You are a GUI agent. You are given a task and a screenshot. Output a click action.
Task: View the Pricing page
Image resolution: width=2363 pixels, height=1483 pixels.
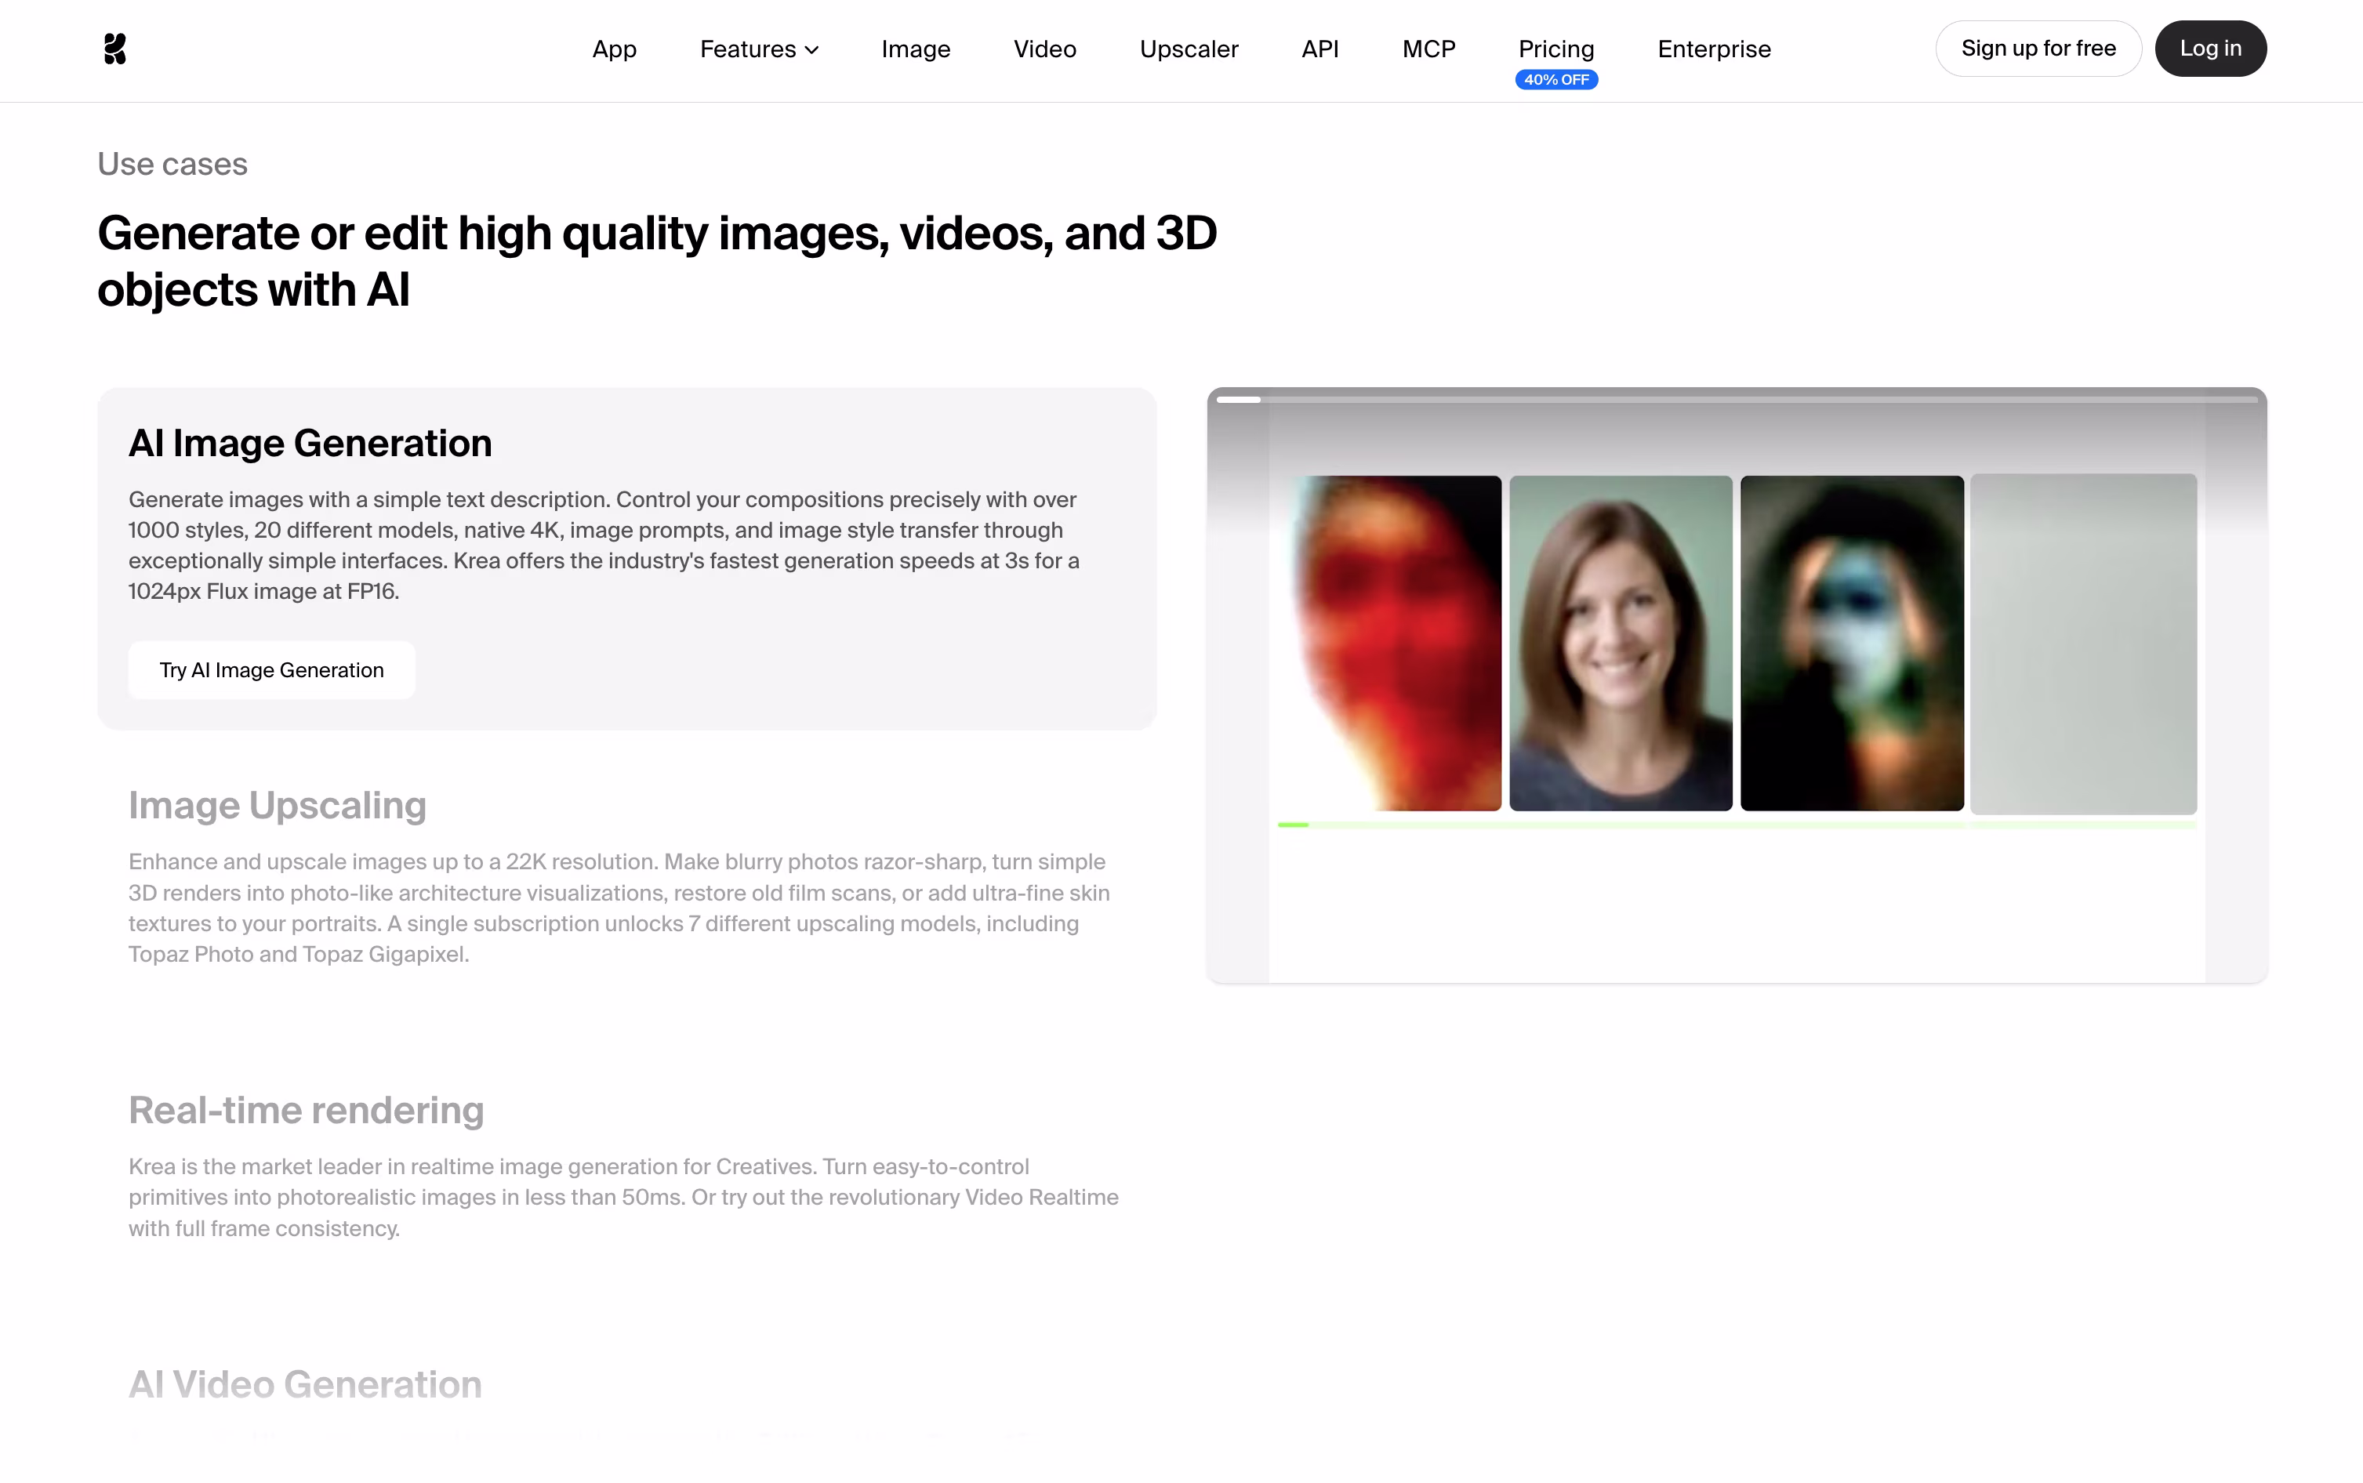(x=1555, y=49)
